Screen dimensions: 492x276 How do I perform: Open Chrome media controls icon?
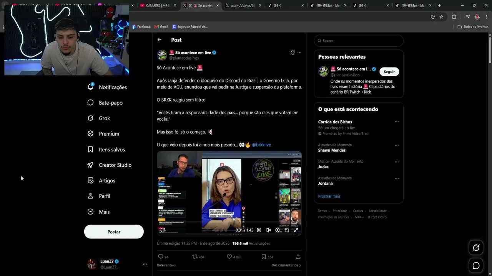click(468, 17)
